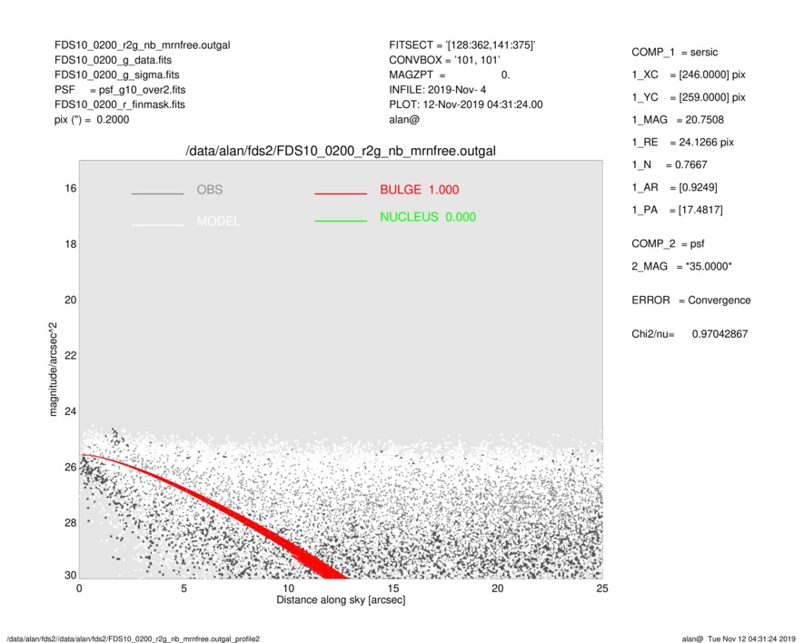The image size is (804, 643).
Task: Click the 1_PA = [17.4817] value
Action: [677, 210]
